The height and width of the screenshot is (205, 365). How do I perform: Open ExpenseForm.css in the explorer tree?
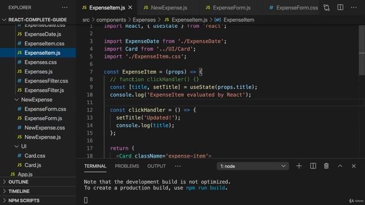[x=45, y=109]
